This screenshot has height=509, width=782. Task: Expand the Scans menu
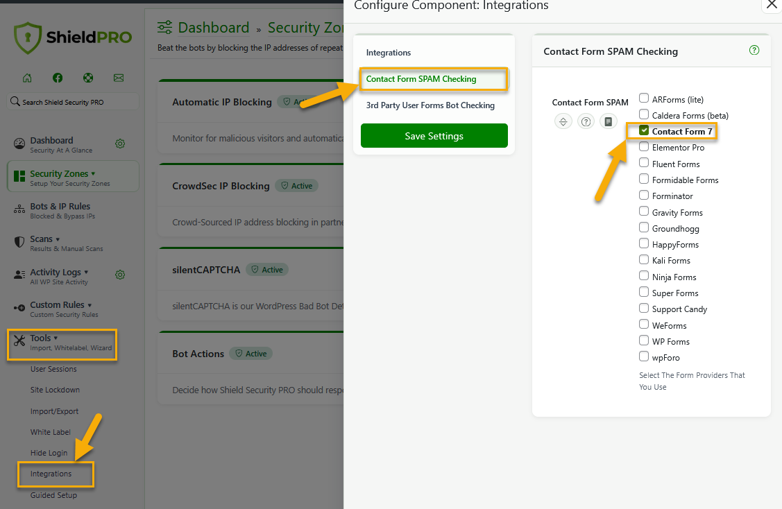point(58,239)
